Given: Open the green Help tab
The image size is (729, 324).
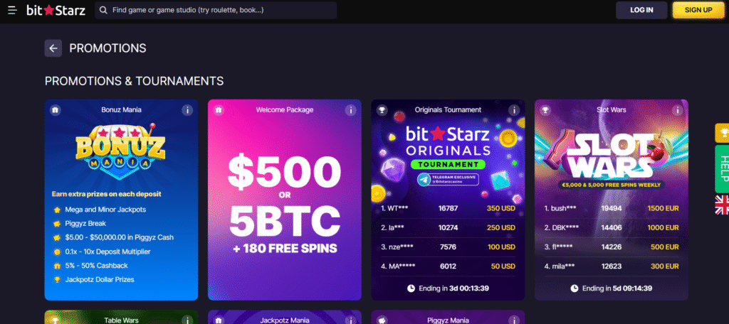Looking at the screenshot, I should tap(722, 168).
